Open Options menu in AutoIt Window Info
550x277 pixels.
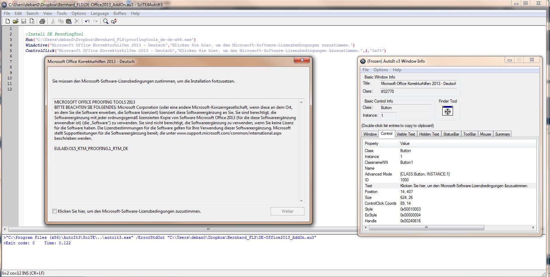coord(380,70)
